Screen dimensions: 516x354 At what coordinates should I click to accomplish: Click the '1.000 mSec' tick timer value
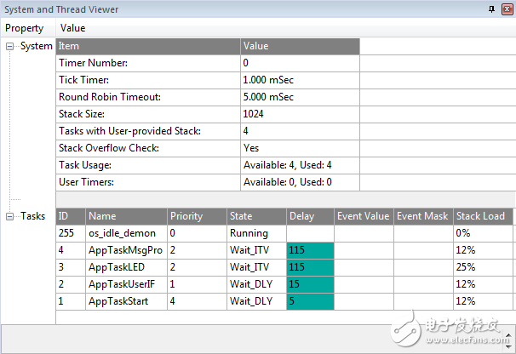(268, 80)
